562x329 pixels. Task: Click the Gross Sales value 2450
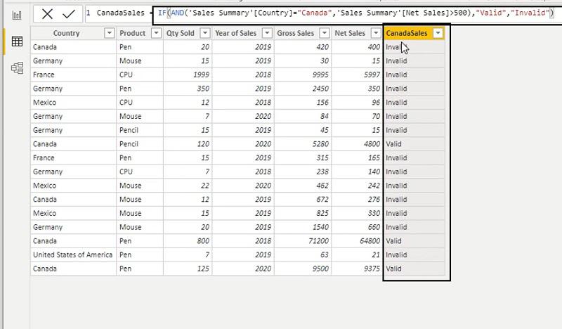click(x=320, y=89)
